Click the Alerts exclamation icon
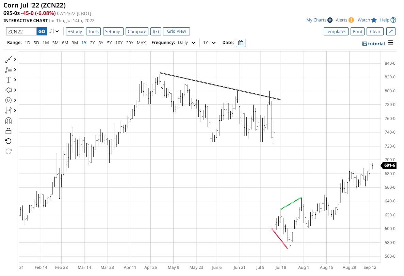Screen dimensions: 404x276 pos(351,20)
